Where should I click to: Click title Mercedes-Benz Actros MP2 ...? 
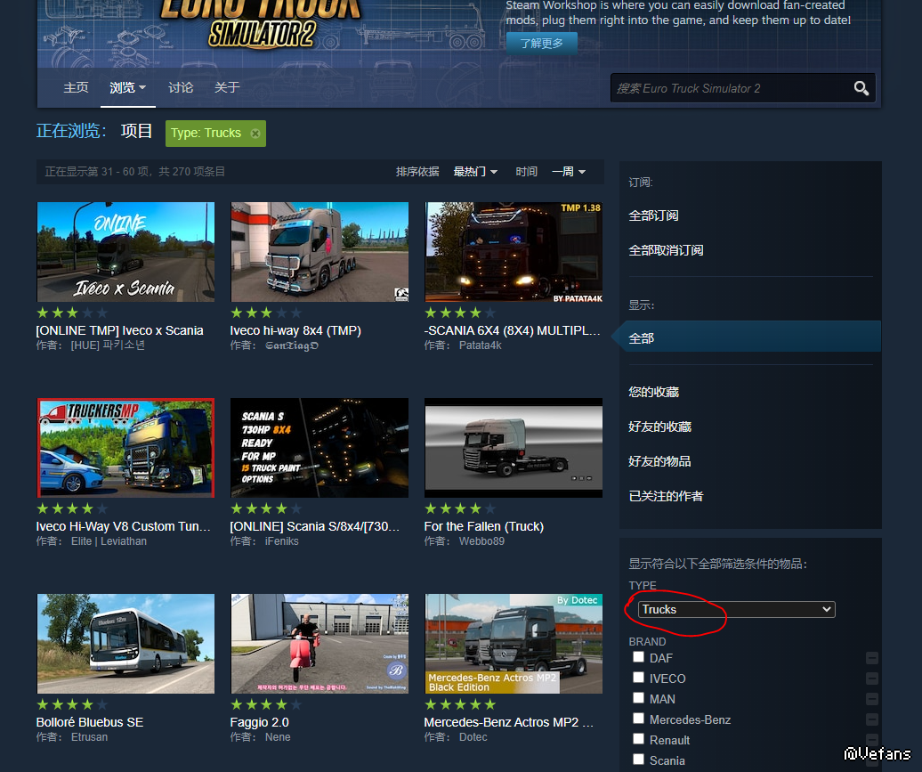pos(509,722)
